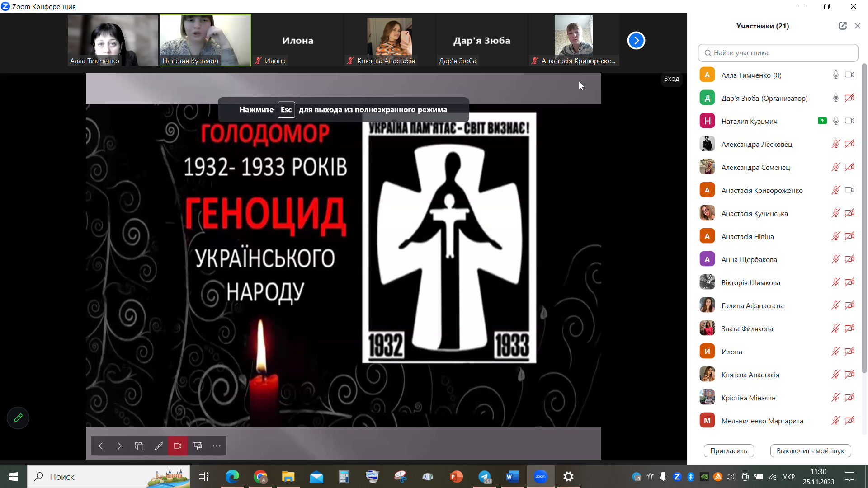This screenshot has width=868, height=488.
Task: Click the red camera icon in slideshow toolbar
Action: (178, 446)
